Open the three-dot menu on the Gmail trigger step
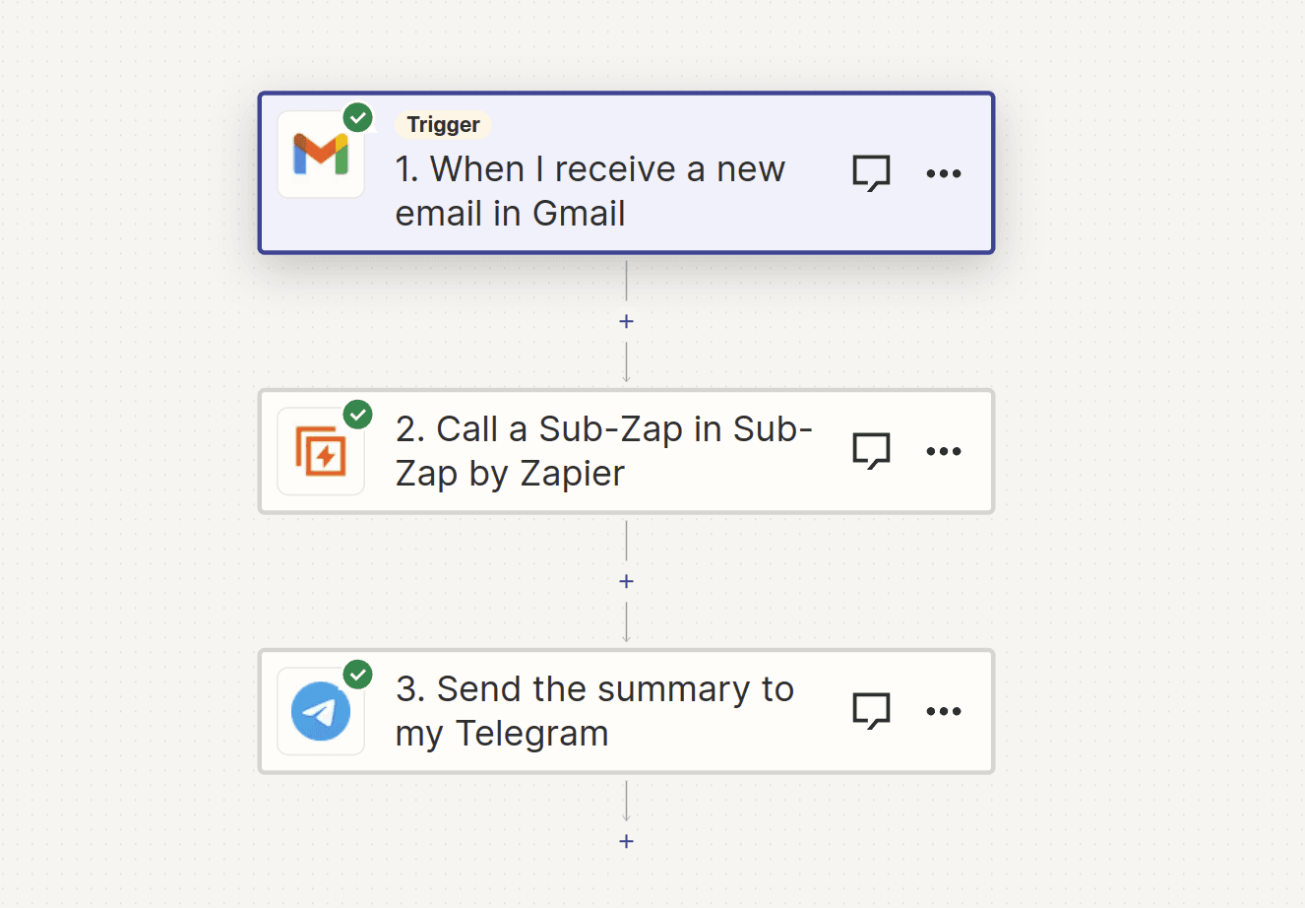This screenshot has width=1305, height=908. coord(944,173)
